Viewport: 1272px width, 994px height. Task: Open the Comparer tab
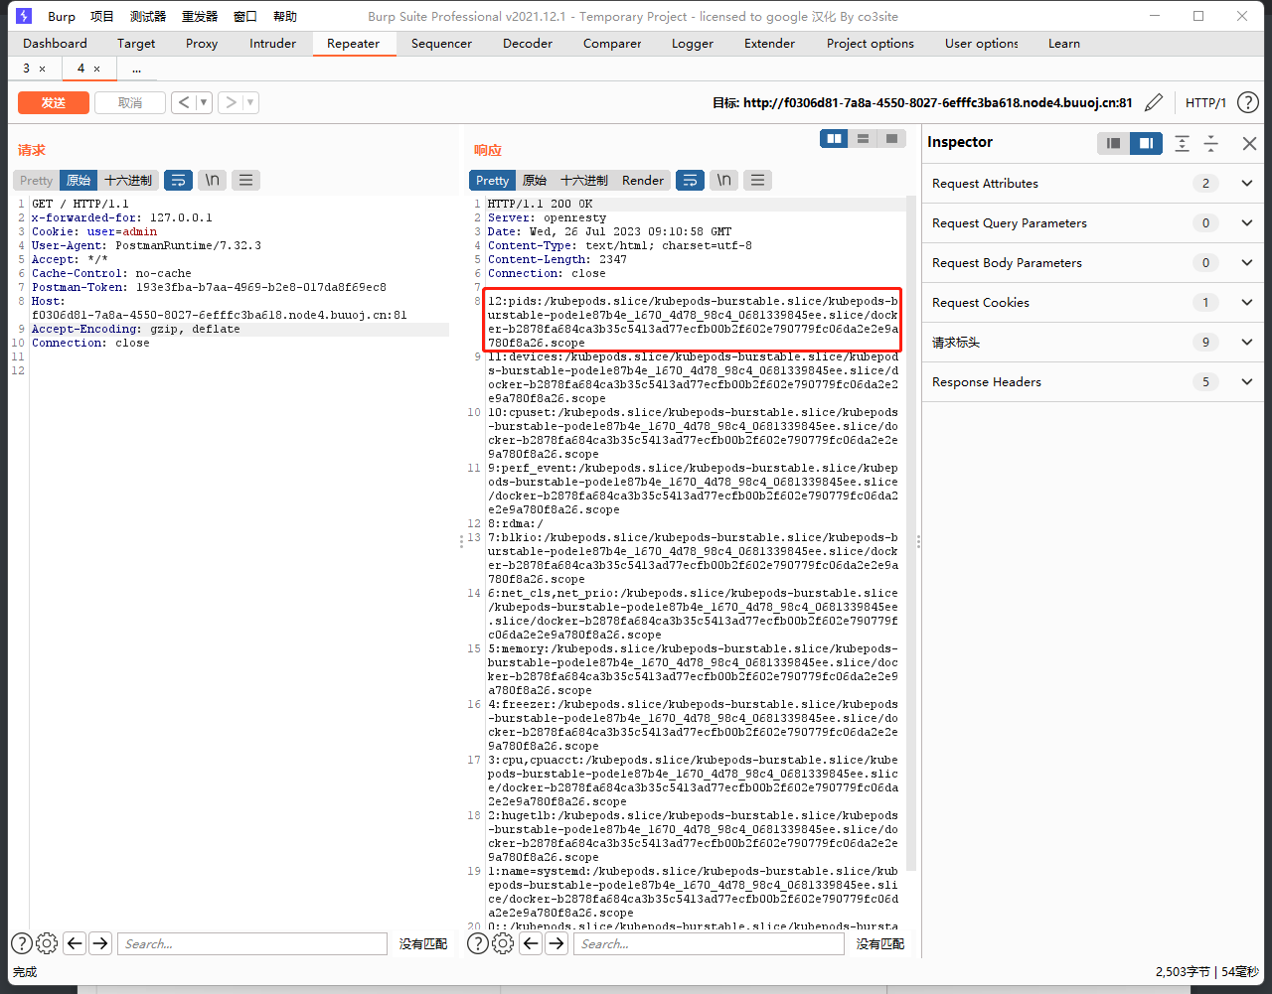click(x=612, y=44)
